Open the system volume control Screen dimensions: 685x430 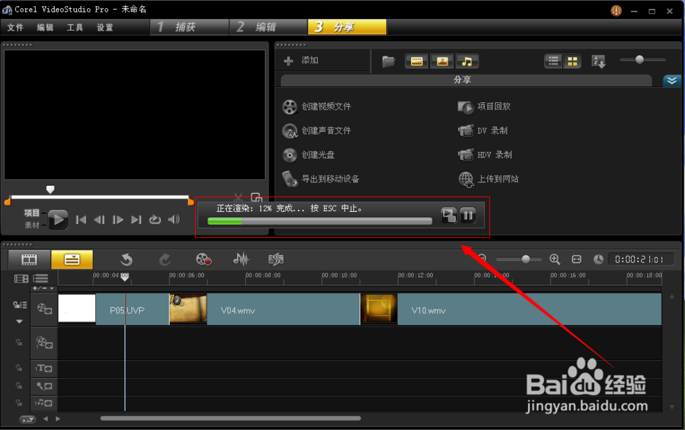point(174,219)
